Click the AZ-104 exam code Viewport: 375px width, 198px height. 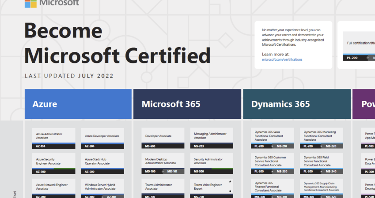click(x=41, y=146)
